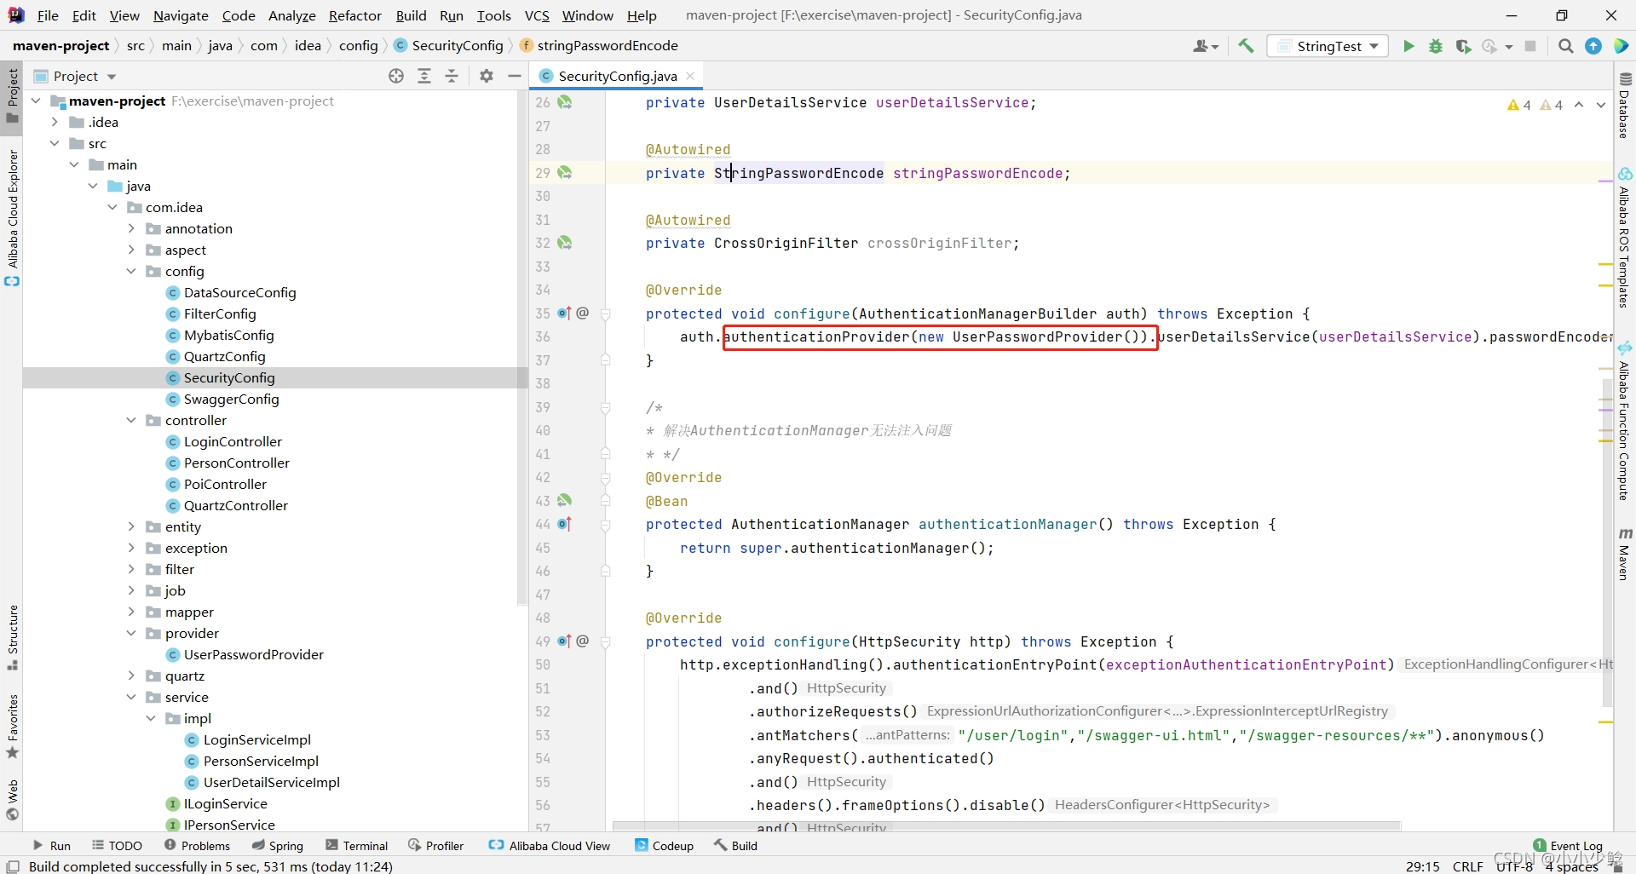Viewport: 1636px width, 874px height.
Task: Select the SecurityConfig.java editor tab
Action: click(617, 76)
